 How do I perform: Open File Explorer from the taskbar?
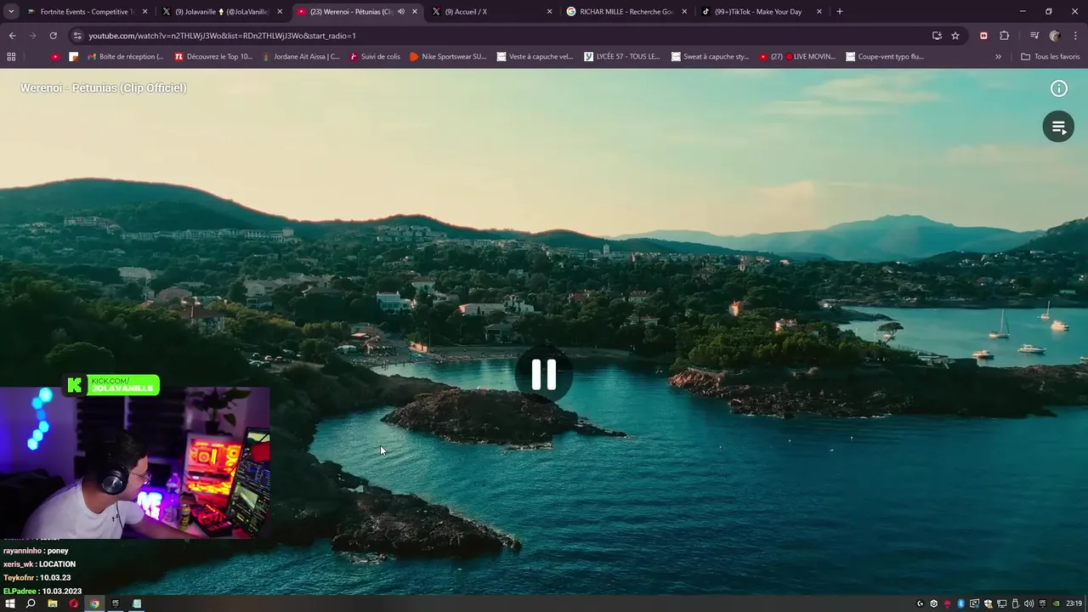(53, 603)
